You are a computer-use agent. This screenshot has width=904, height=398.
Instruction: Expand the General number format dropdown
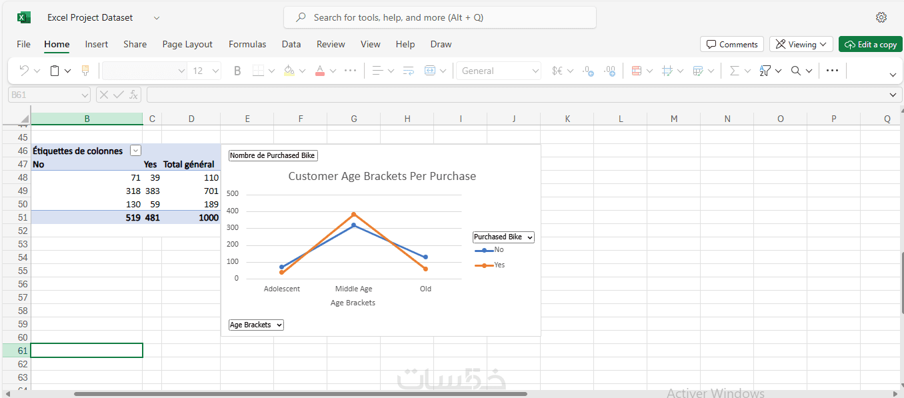[499, 71]
